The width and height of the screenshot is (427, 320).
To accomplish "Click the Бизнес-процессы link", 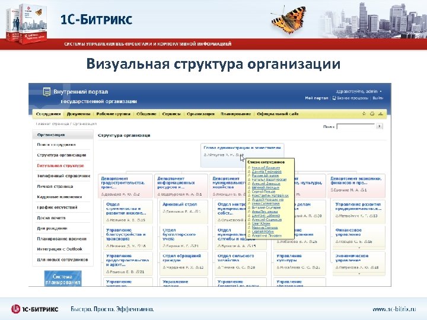I will click(x=353, y=98).
